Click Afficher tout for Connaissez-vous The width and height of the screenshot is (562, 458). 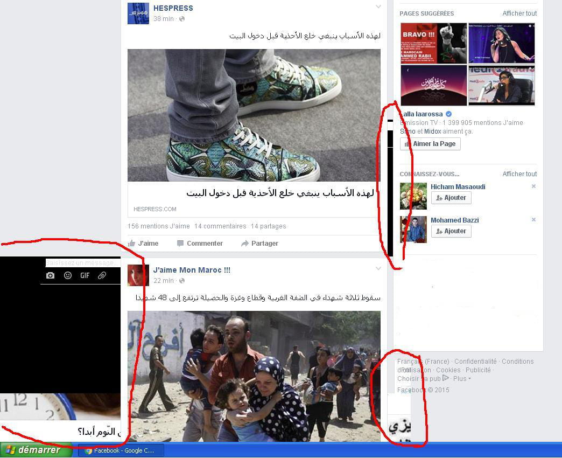click(519, 174)
